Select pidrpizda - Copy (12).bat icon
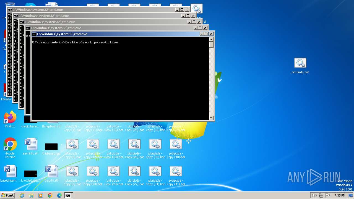The width and height of the screenshot is (354, 199). [93, 149]
